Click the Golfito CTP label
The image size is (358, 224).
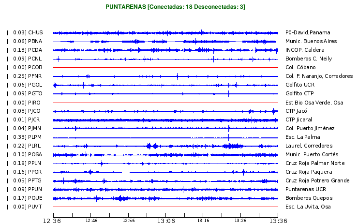click(299, 93)
